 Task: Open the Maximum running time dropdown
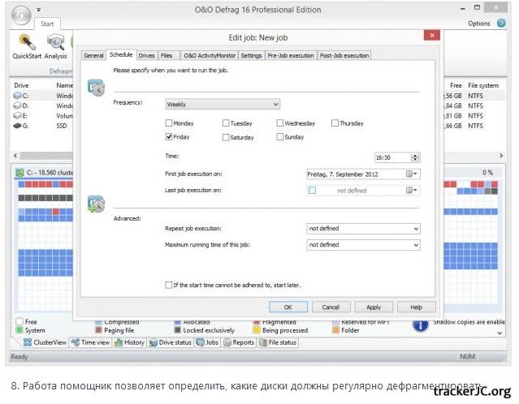(x=363, y=244)
